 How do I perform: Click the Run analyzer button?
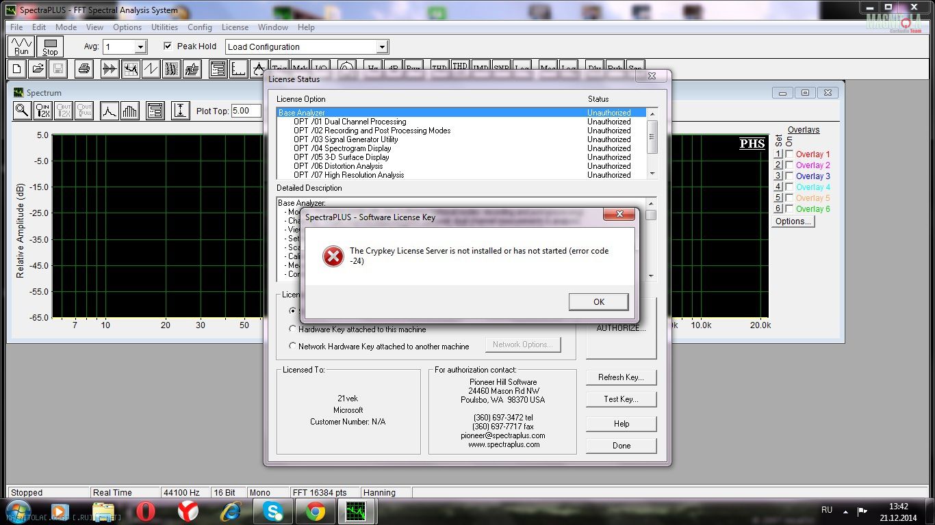tap(22, 46)
